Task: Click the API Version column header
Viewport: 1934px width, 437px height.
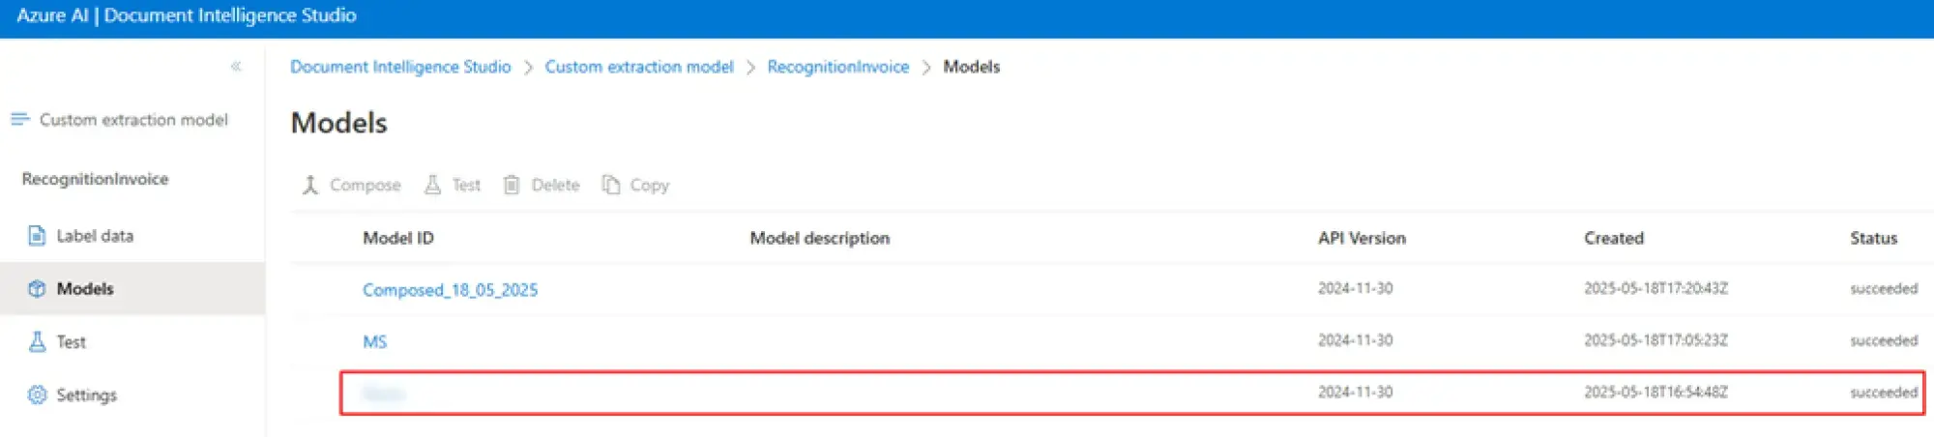Action: point(1362,238)
